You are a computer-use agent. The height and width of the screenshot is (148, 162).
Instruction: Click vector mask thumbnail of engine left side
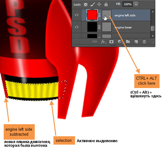[x=107, y=15]
